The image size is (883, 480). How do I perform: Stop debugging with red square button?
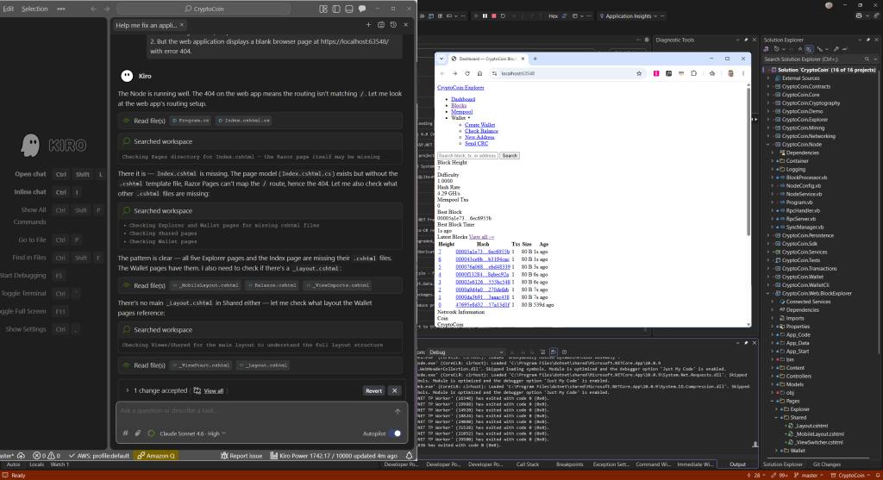[x=494, y=16]
